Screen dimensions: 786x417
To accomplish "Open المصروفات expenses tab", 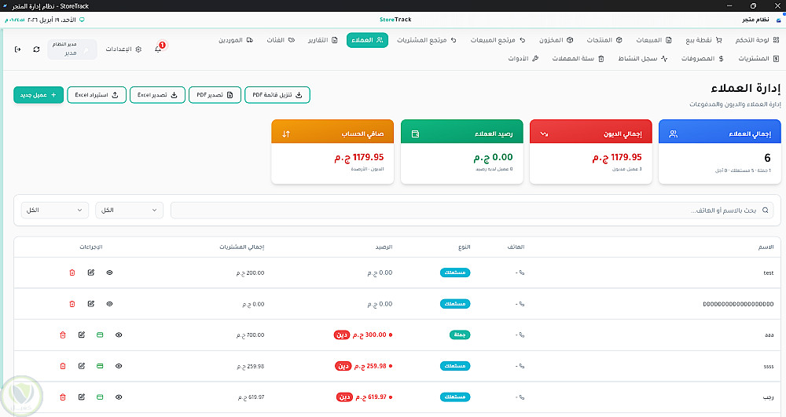I will [702, 59].
